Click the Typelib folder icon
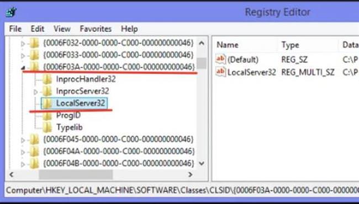Image resolution: width=359 pixels, height=204 pixels. 47,127
